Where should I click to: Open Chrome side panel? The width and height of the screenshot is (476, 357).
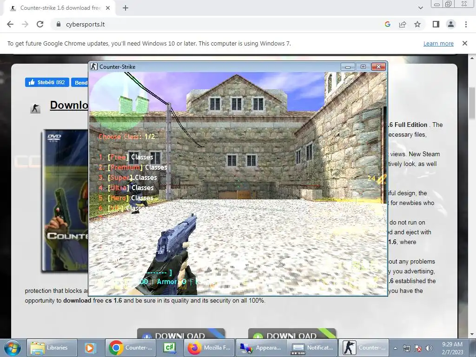[436, 24]
